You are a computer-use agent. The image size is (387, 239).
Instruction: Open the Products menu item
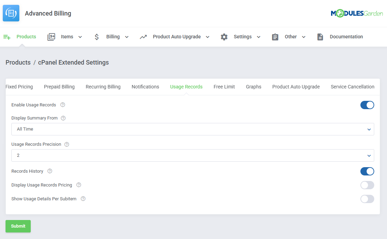pos(26,37)
